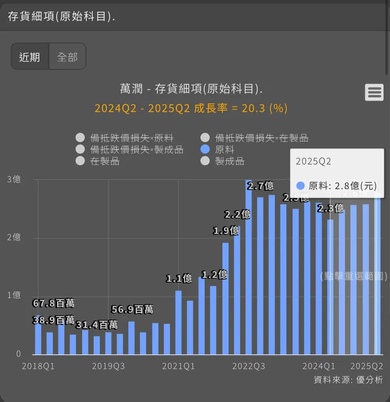Toggle 備抵跌價損失=製成品 legend series
The image size is (390, 402).
click(130, 150)
